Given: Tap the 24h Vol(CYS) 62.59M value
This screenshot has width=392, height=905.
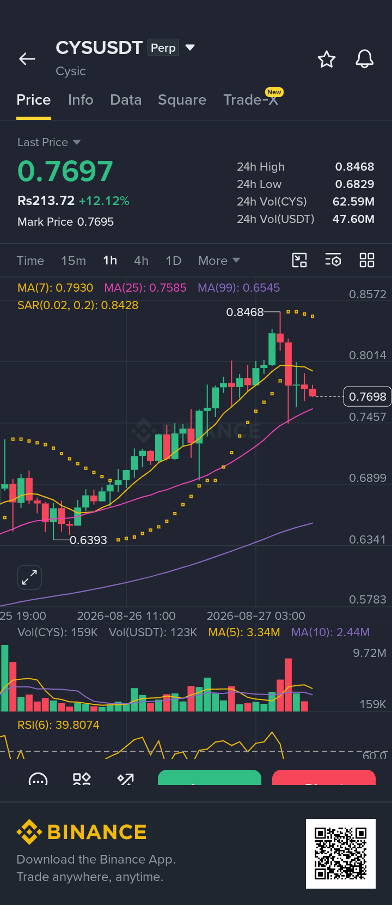Looking at the screenshot, I should [353, 202].
